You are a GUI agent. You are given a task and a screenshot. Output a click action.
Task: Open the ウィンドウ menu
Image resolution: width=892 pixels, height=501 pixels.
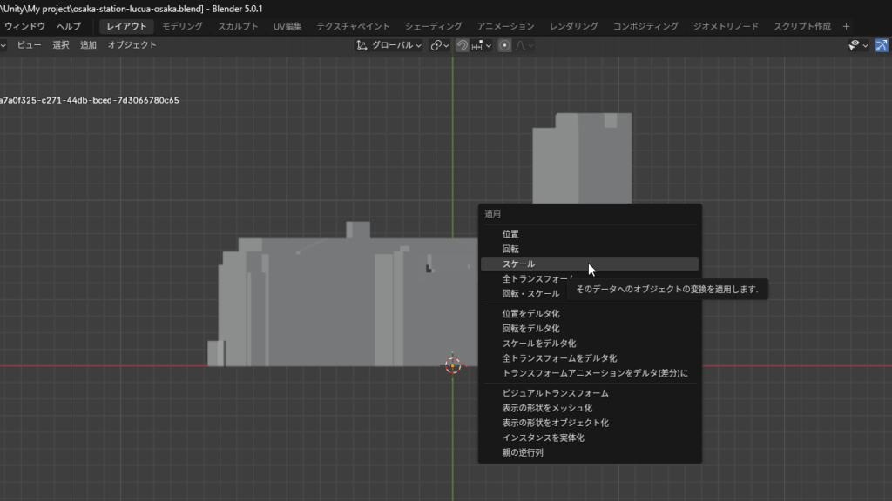click(x=24, y=26)
